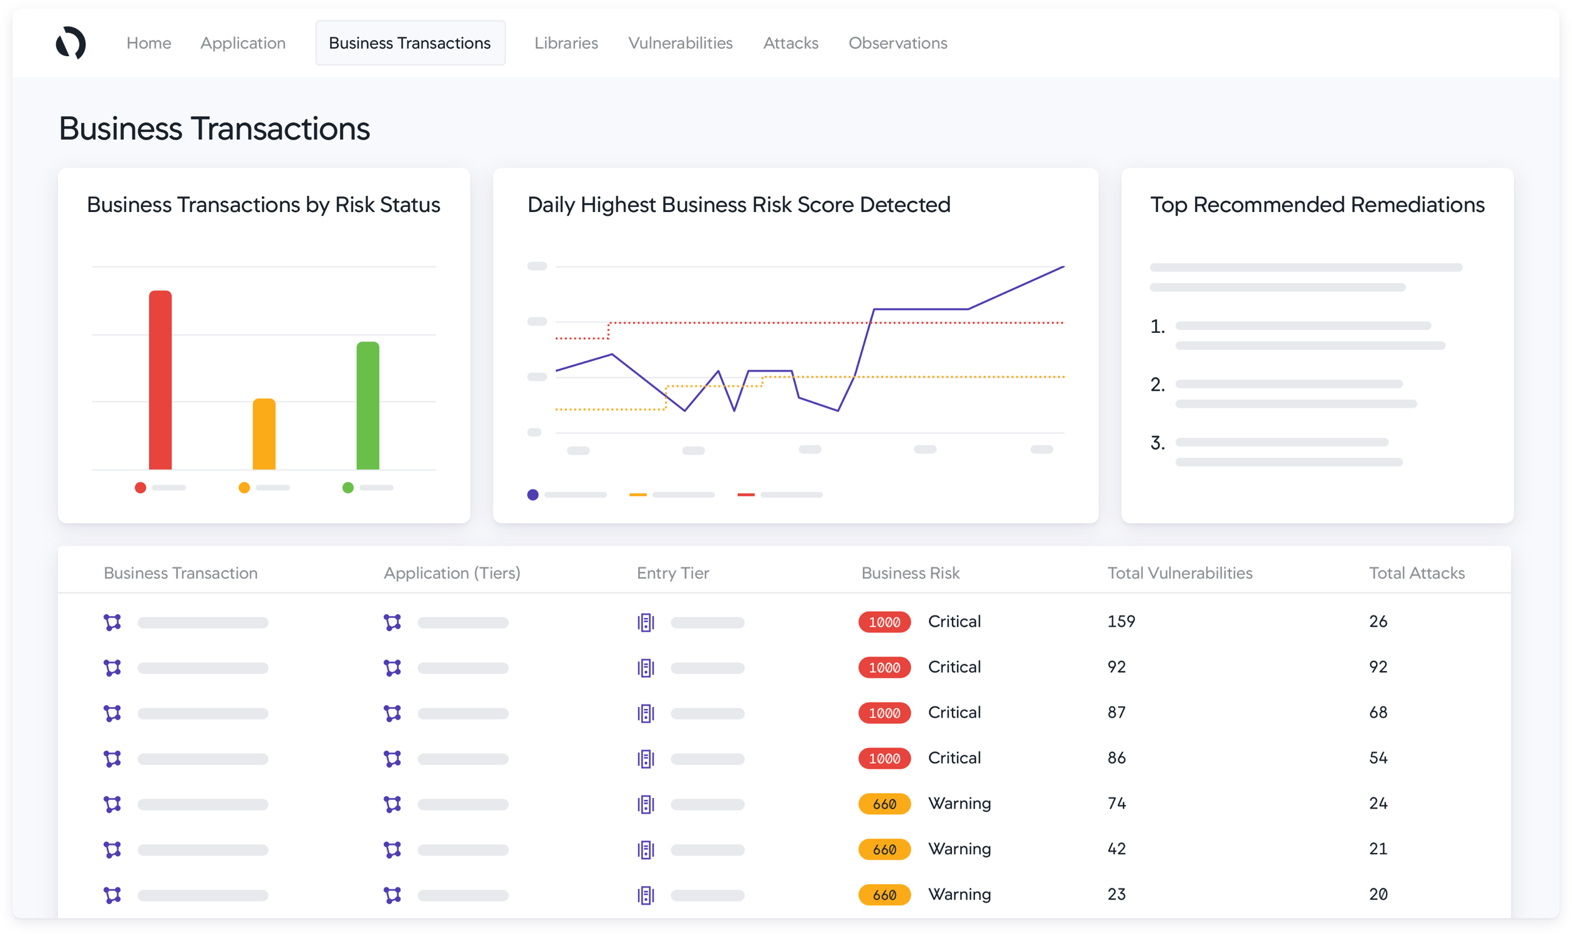Click transaction icon in row with 23 vulnerabilities

pyautogui.click(x=112, y=895)
